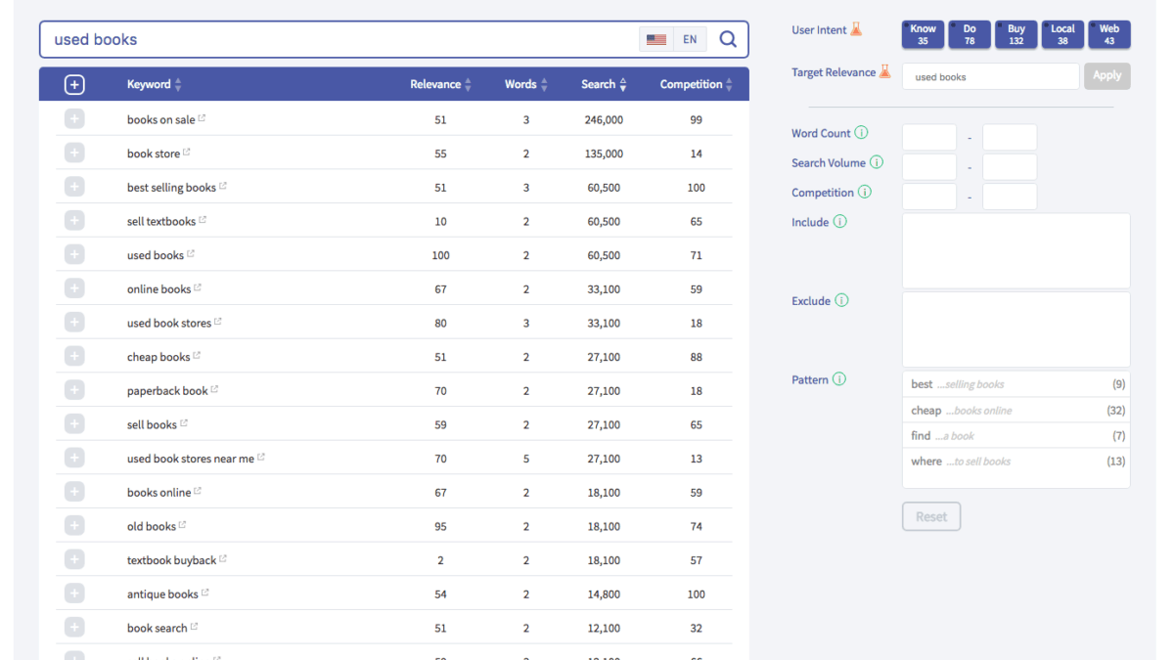Click plus button beside 'used books' row
Image resolution: width=1174 pixels, height=660 pixels.
tap(74, 254)
